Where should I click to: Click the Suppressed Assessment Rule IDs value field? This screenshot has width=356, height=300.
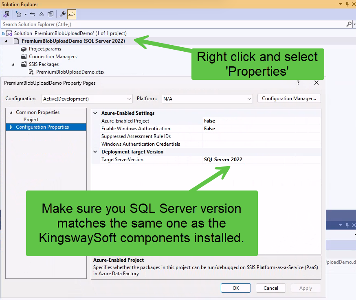(262, 136)
